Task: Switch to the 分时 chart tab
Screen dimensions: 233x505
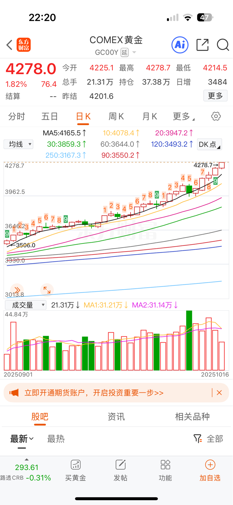Action: pos(16,116)
